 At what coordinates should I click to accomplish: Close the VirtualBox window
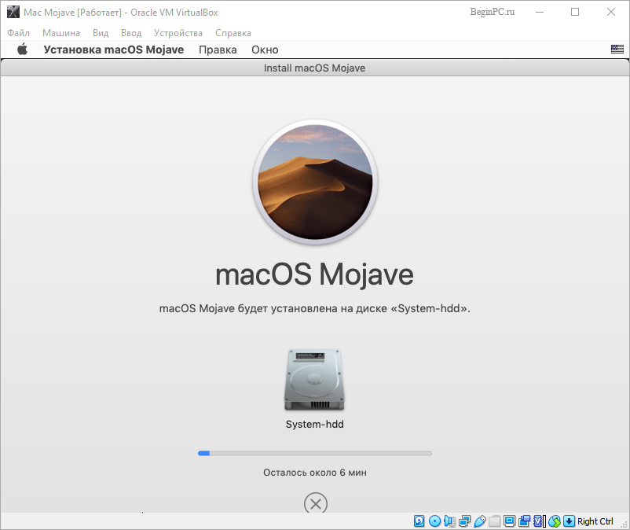coord(610,12)
